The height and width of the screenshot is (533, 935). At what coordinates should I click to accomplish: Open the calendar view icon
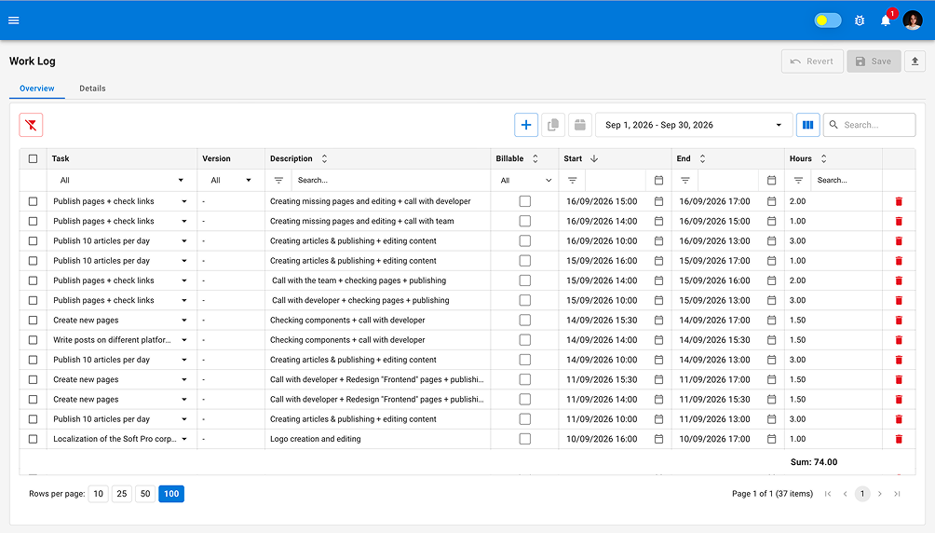[579, 125]
